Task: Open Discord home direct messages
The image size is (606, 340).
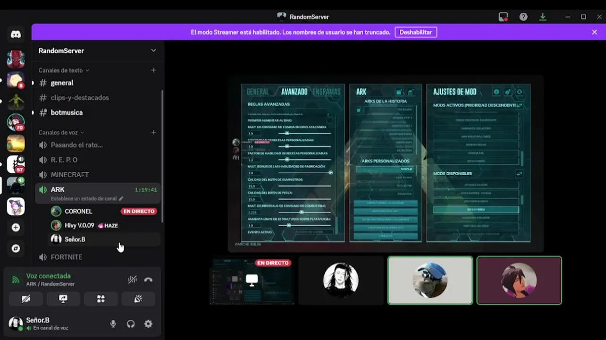Action: click(x=16, y=34)
